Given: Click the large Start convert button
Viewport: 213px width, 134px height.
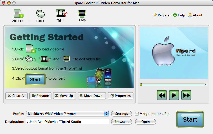Looking at the screenshot, I should [x=190, y=119].
